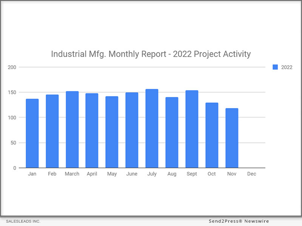This screenshot has width=302, height=226.
Task: Click the Sept bar
Action: click(192, 129)
